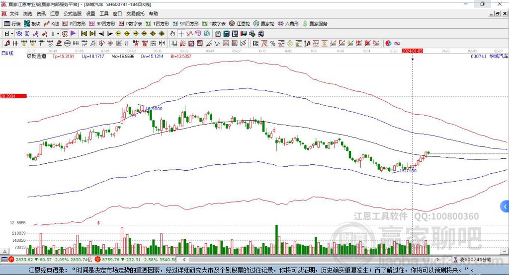Click the 日K线 period label
509x275 pixels.
7,53
